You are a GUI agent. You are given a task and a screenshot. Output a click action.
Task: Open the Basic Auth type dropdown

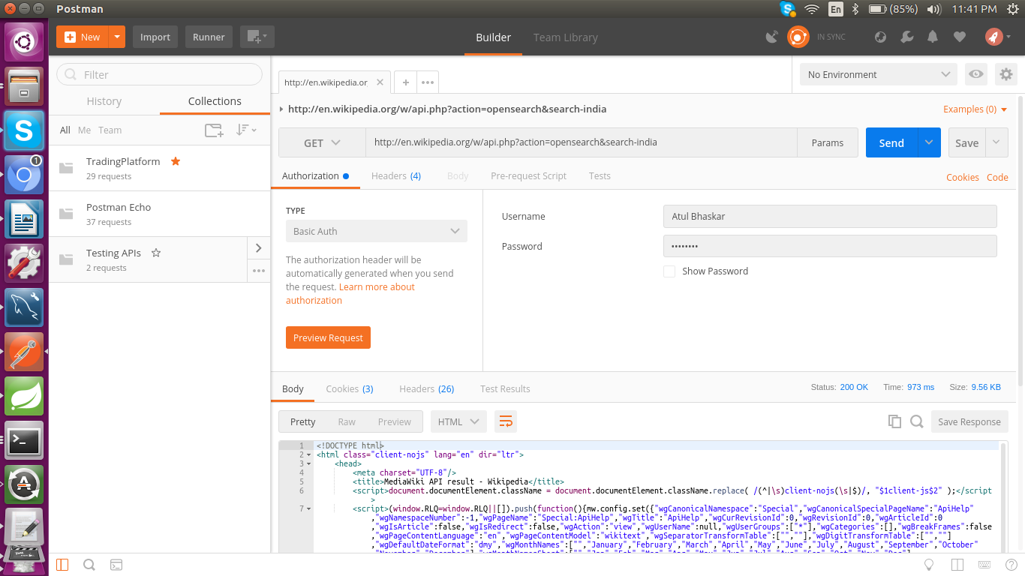pos(377,231)
